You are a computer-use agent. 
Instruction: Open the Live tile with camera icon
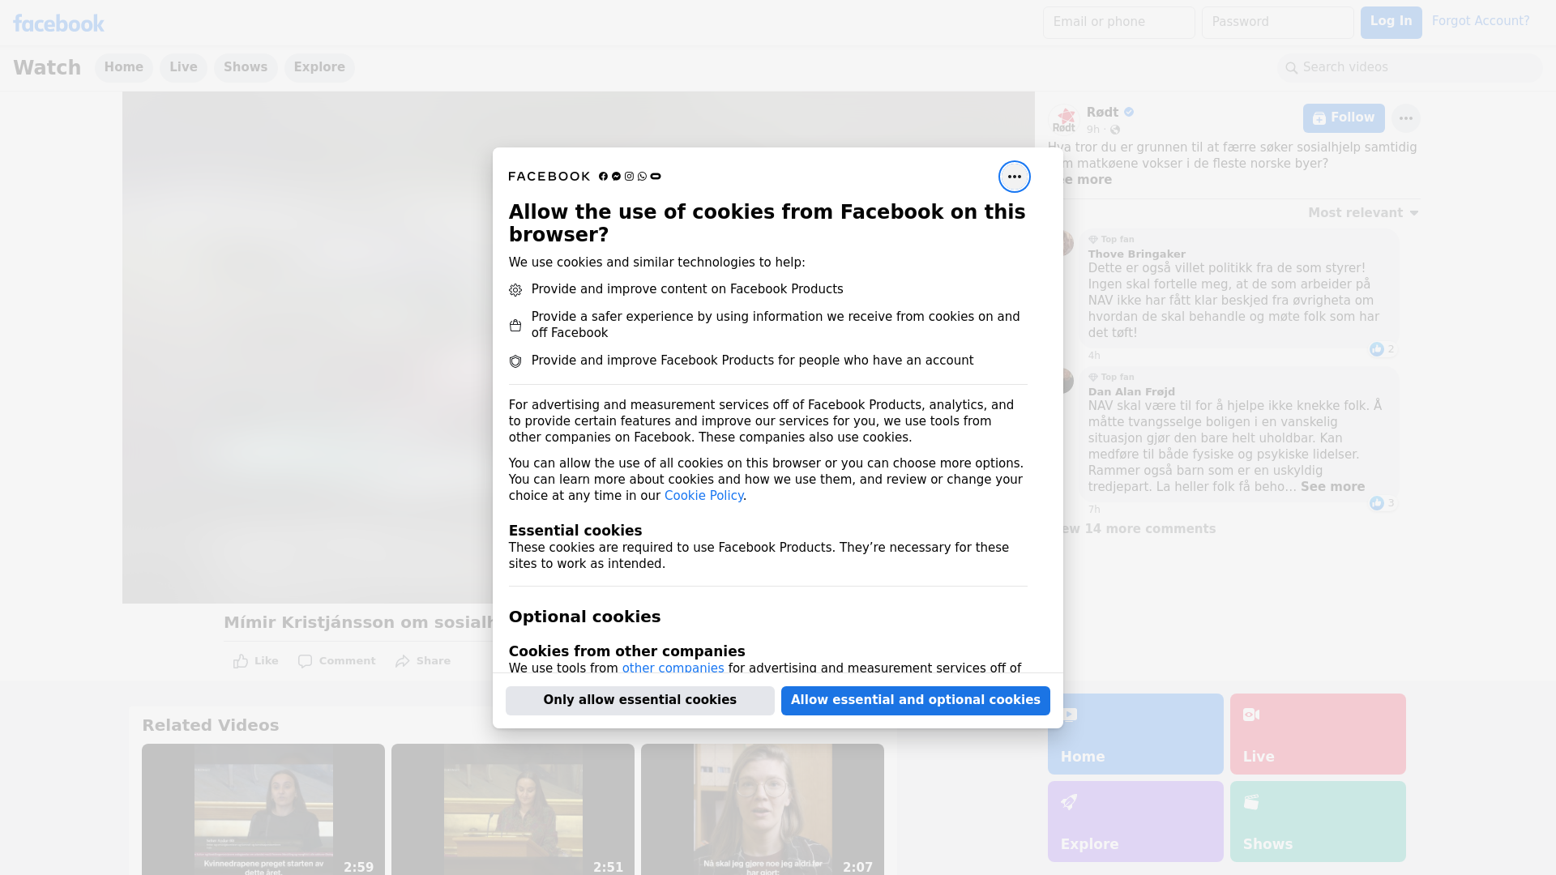(1318, 734)
